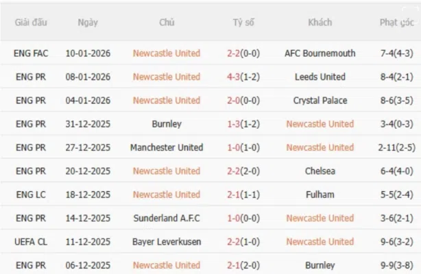The height and width of the screenshot is (274, 421).
Task: Click the ENG LC league label
Action: [31, 195]
